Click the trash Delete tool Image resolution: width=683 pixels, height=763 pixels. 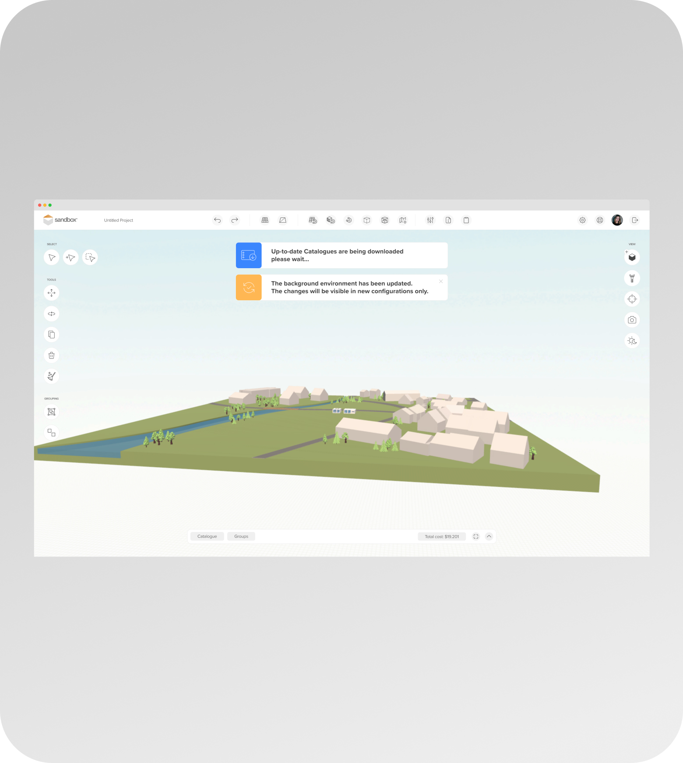[52, 355]
